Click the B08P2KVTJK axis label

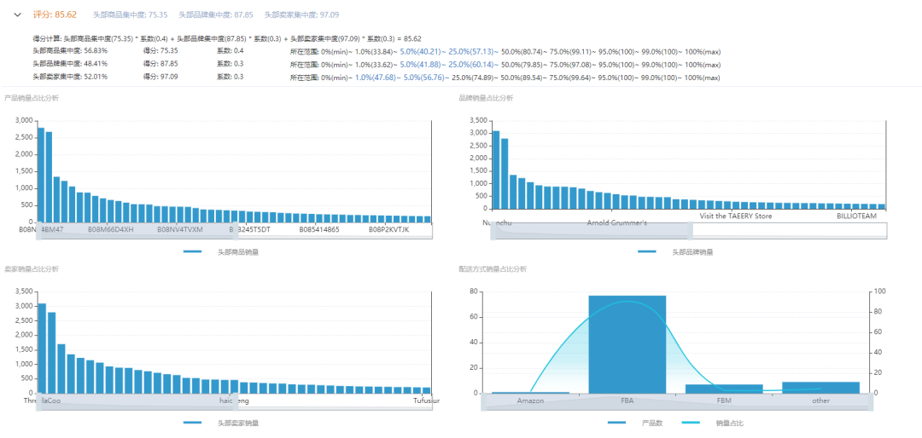(389, 229)
